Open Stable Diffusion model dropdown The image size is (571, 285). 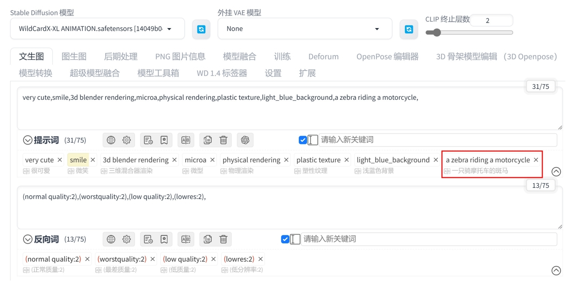coord(97,29)
